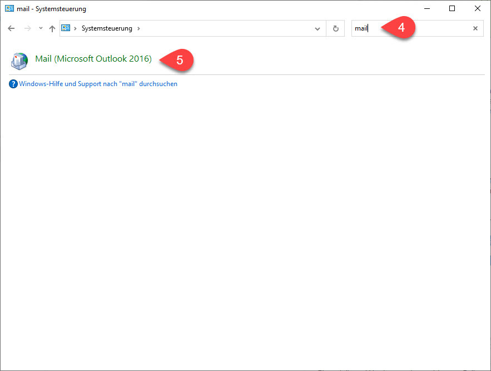
Task: Open address bar history dropdown
Action: pyautogui.click(x=317, y=29)
